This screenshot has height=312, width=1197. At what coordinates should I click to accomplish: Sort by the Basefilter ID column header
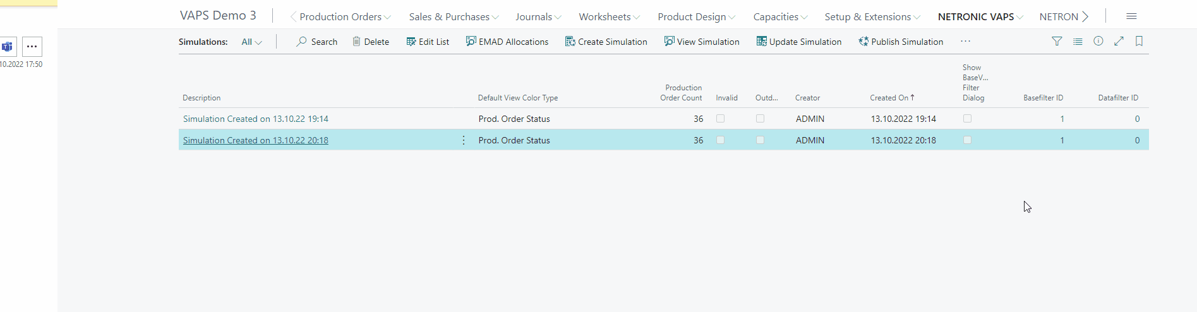(1044, 98)
